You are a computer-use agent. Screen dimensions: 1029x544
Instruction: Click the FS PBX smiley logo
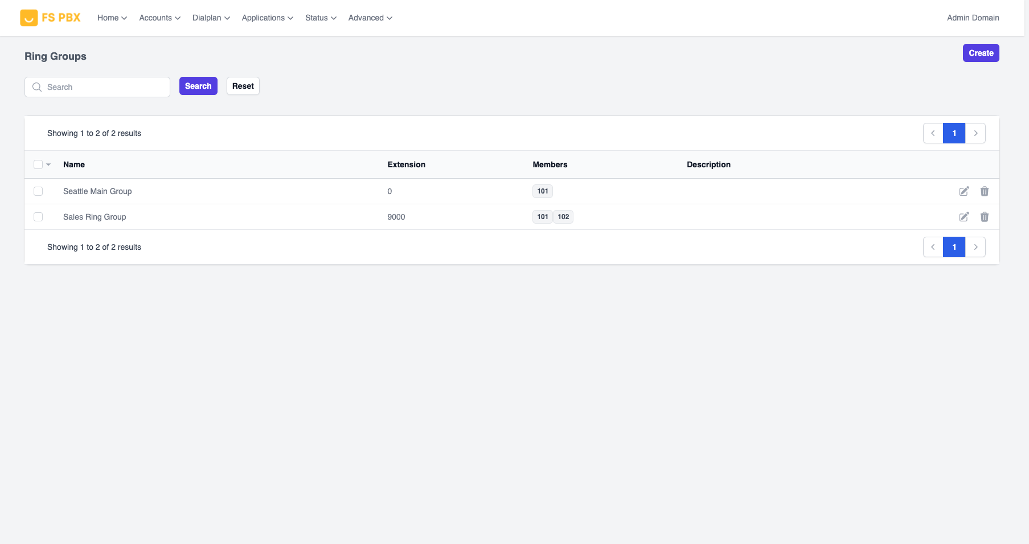(30, 17)
